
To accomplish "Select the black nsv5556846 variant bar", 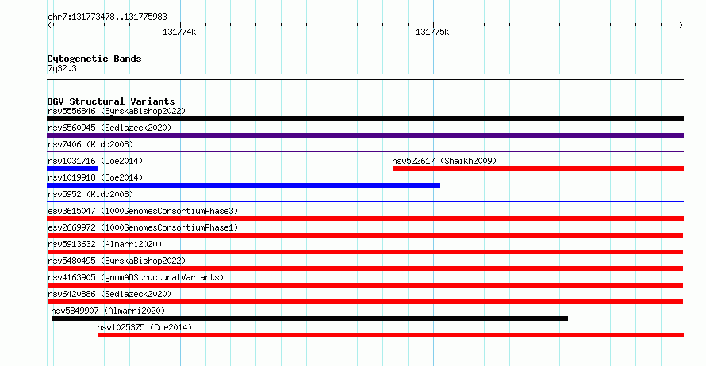I will [x=365, y=119].
